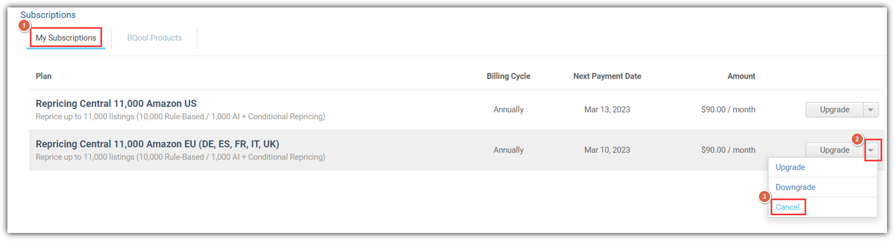Click the step 3 numbered marker badge
This screenshot has width=895, height=241.
pos(765,197)
